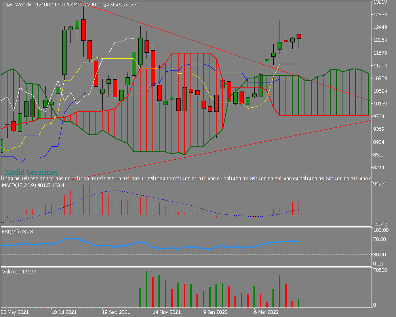Click the 1399.09.09 Persian date label
Image resolution: width=396 pixels, height=317 pixels.
pos(90,178)
